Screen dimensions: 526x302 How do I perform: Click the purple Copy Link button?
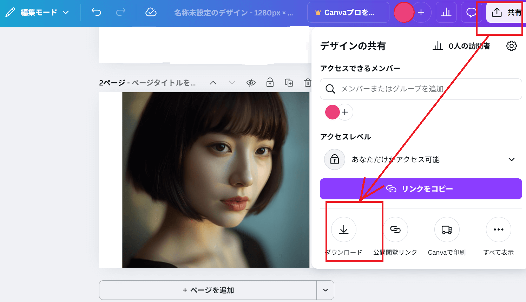(x=421, y=189)
